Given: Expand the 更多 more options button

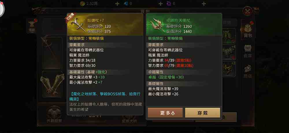Looking at the screenshot, I should (165, 113).
